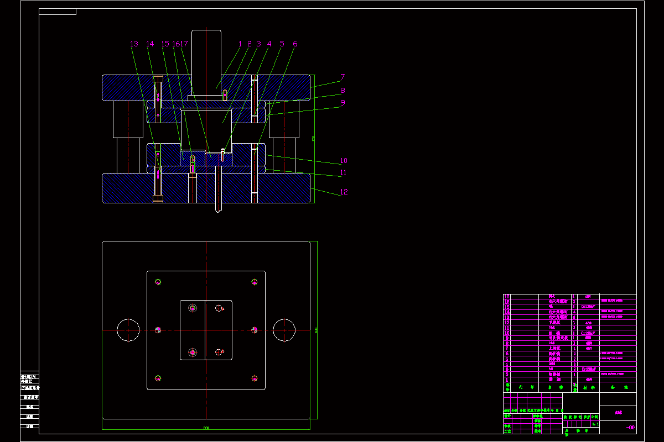The width and height of the screenshot is (664, 442).
Task: Select callout number 7 right of the assembly
Action: click(x=343, y=77)
